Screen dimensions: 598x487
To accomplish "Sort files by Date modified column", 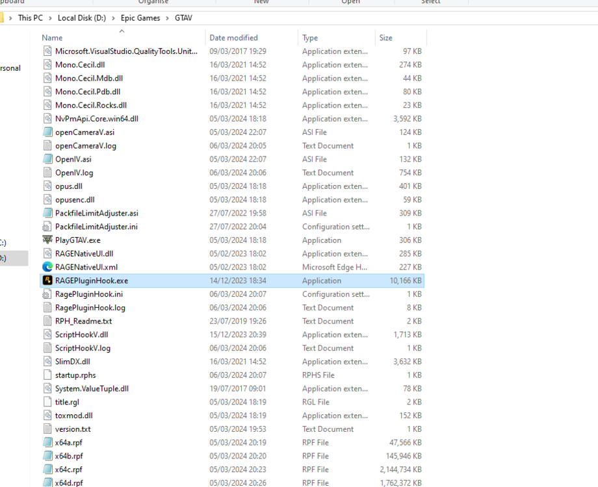I will [234, 38].
